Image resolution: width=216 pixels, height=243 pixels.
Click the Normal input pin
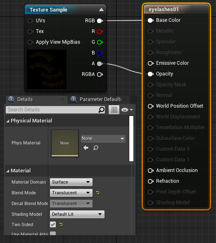150,95
